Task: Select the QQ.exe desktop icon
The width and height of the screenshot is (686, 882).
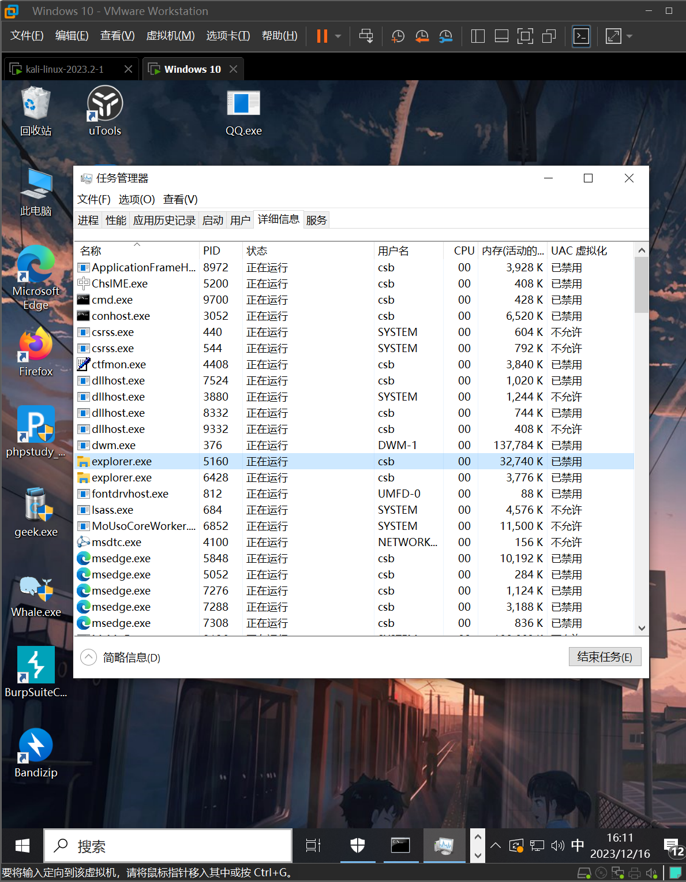Action: (243, 113)
